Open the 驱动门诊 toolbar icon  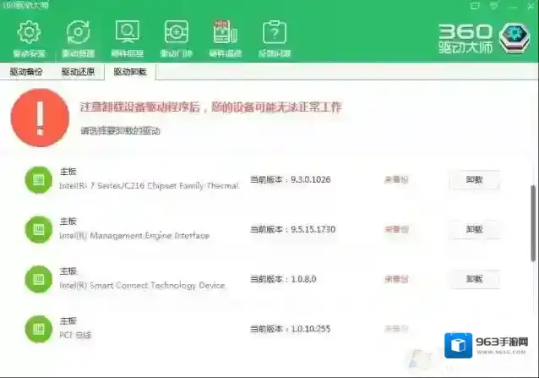click(176, 34)
